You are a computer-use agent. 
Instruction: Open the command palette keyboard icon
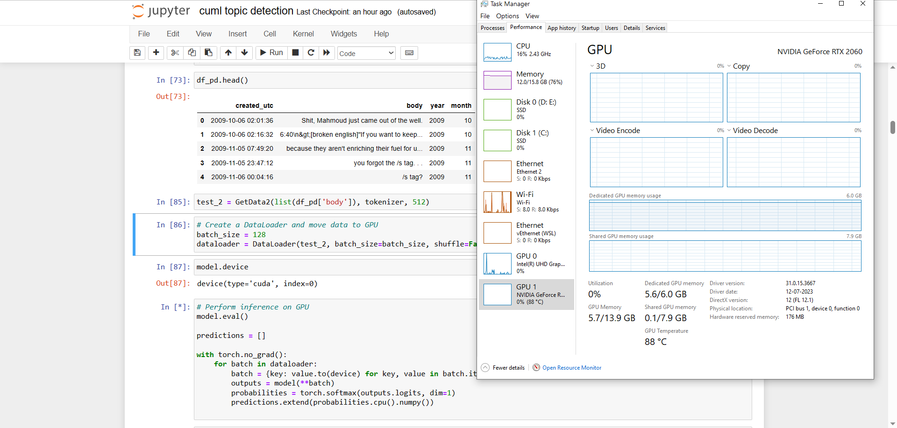coord(409,53)
